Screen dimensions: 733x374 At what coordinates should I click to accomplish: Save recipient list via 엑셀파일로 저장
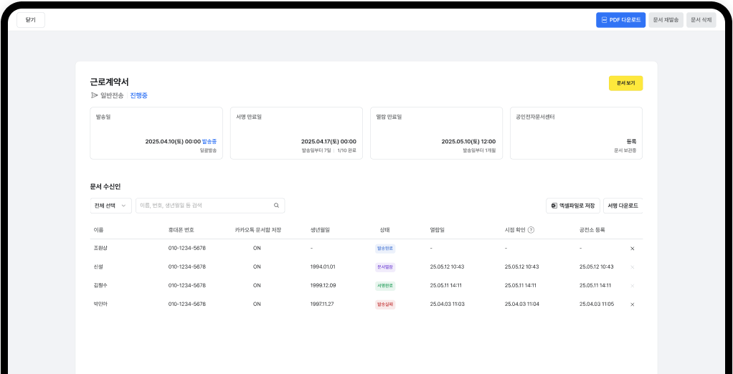tap(572, 206)
